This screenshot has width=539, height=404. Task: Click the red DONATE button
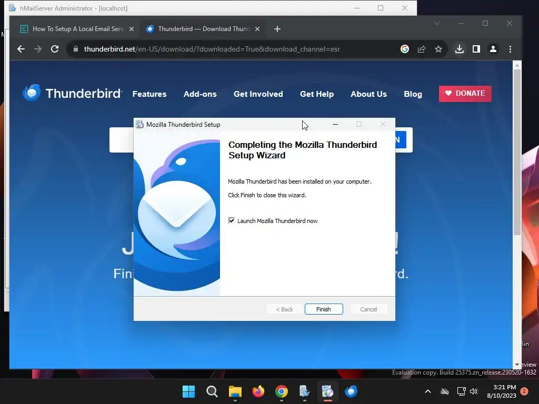pyautogui.click(x=465, y=94)
